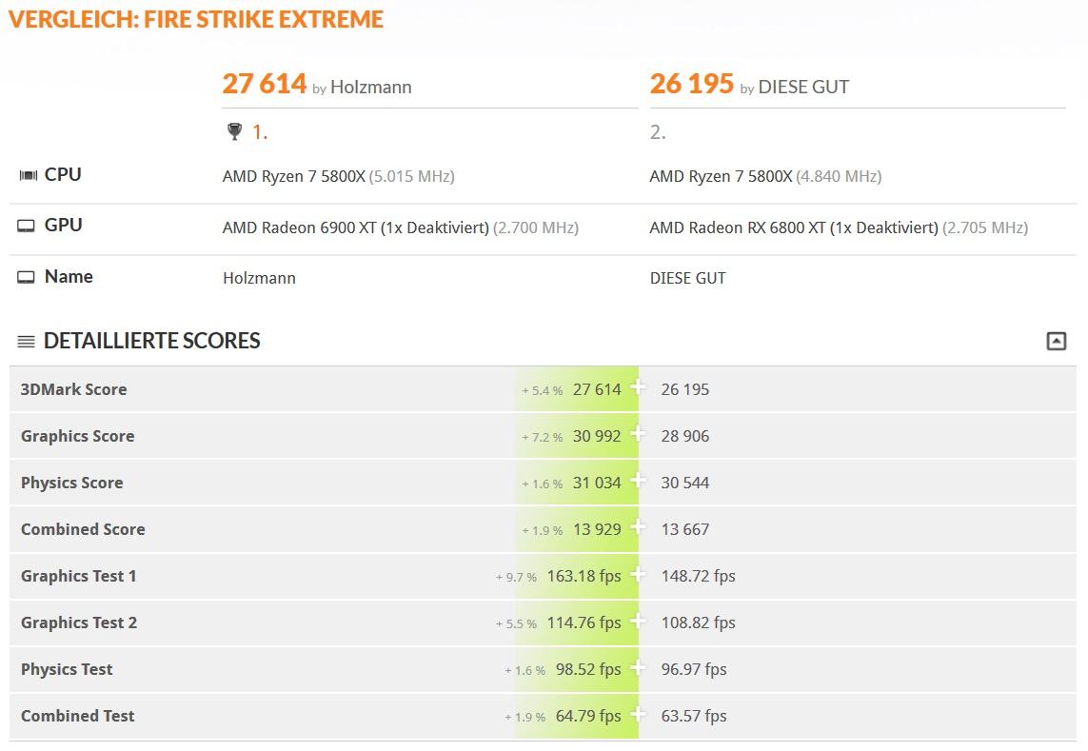
Task: Click the Name row monitor icon
Action: (27, 277)
